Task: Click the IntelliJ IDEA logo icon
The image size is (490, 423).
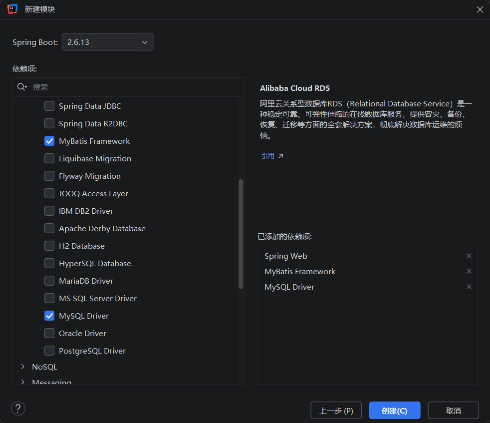Action: [x=12, y=9]
